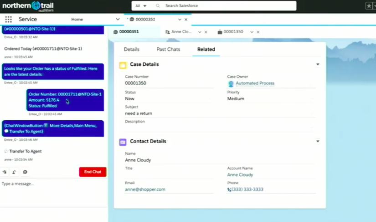376x222 pixels.
Task: Click the Automated Process avatar icon
Action: click(x=231, y=84)
